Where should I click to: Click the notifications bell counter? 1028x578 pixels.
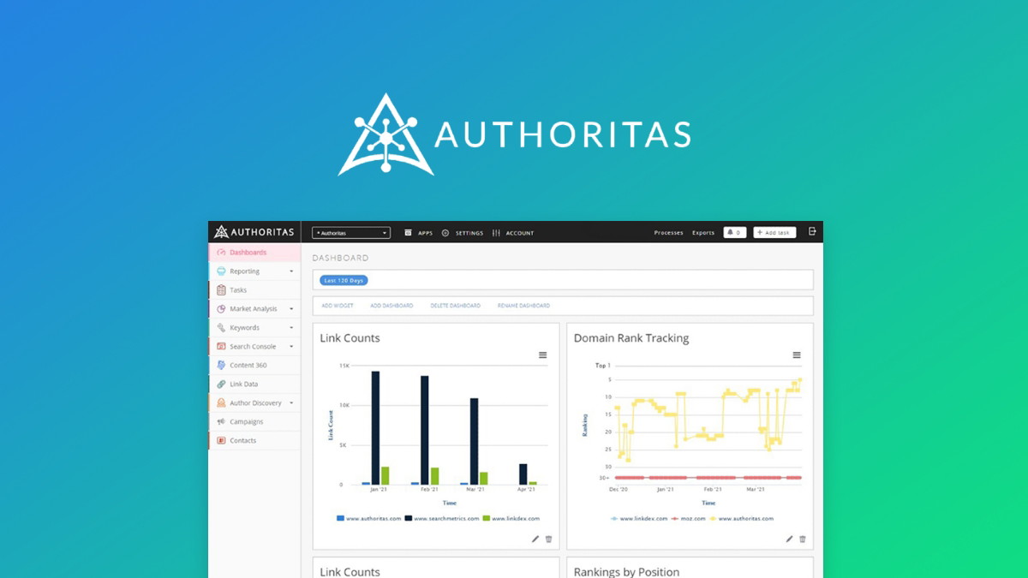(x=734, y=232)
